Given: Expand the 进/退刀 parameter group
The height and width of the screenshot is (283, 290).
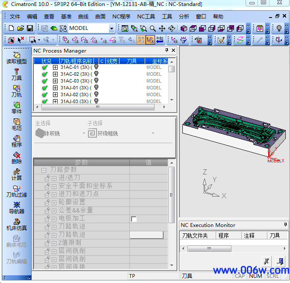Looking at the screenshot, I should 54,178.
